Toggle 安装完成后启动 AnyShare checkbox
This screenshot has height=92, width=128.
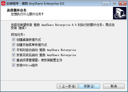(13, 55)
